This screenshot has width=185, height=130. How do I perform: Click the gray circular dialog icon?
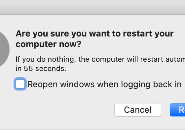coord(4,49)
